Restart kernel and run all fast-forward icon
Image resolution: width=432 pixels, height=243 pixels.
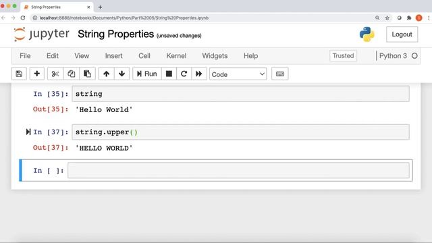(199, 74)
